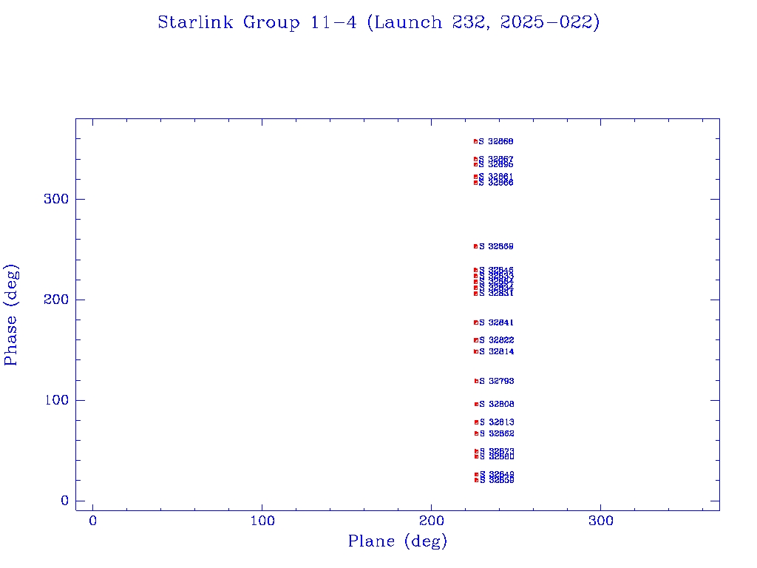The image size is (757, 568).
Task: Click the "Plane (deg)" x-axis label
Action: (398, 542)
